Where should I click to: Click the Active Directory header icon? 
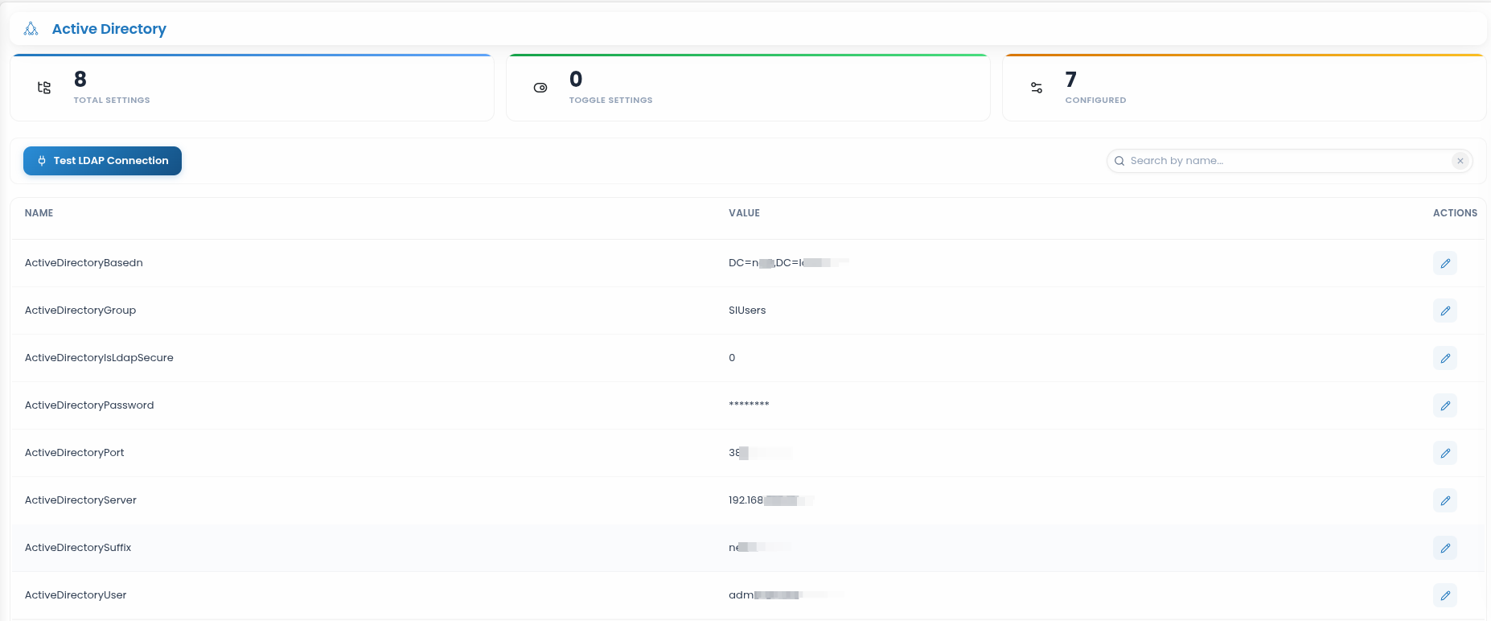(x=31, y=29)
